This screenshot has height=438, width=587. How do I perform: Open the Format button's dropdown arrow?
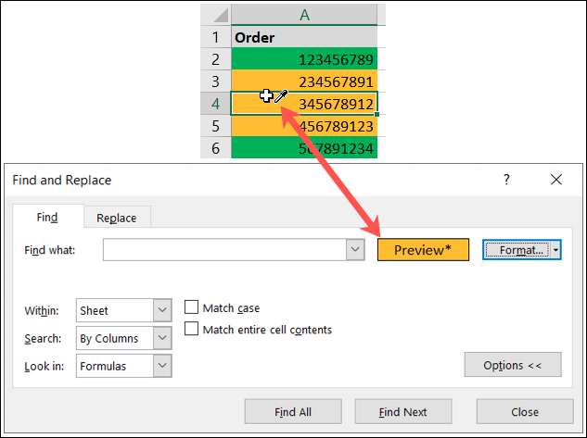[x=555, y=250]
